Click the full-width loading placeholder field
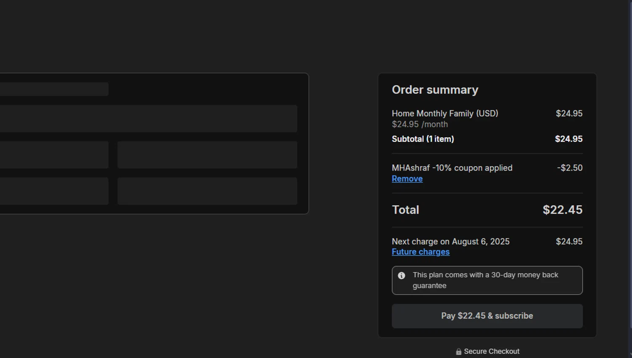Viewport: 632px width, 358px height. [148, 119]
